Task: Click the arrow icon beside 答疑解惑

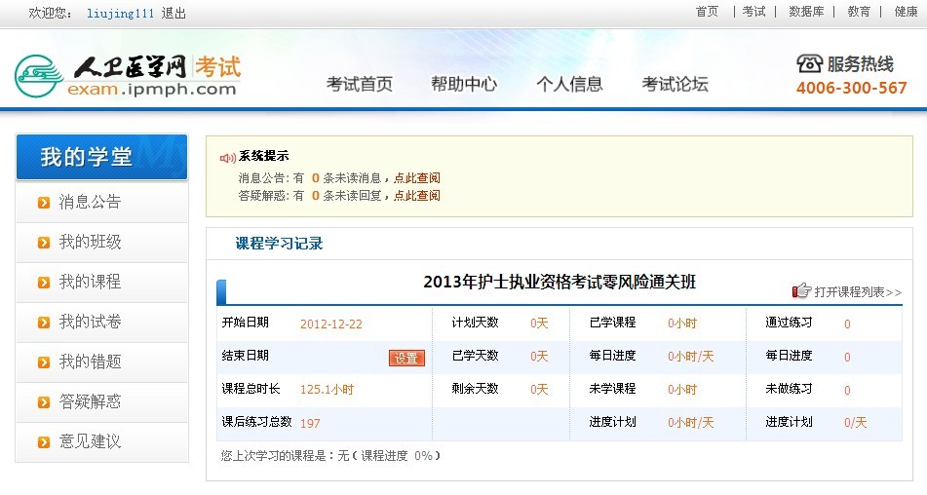Action: coord(44,402)
